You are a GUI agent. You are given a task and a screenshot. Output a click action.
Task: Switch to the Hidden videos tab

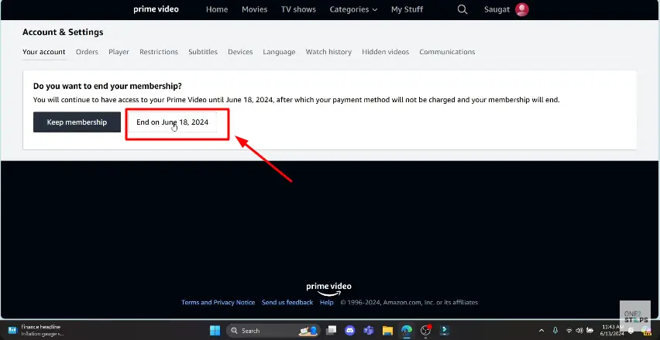(x=385, y=52)
